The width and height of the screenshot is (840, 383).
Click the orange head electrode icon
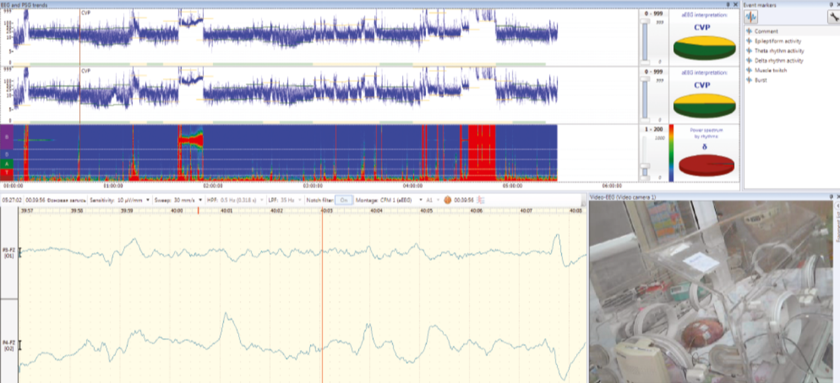(x=448, y=199)
